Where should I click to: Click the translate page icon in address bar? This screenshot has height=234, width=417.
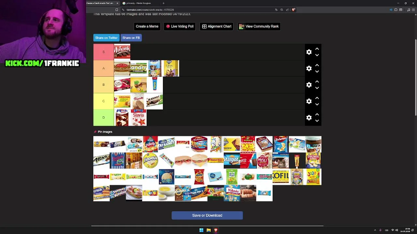pyautogui.click(x=276, y=10)
